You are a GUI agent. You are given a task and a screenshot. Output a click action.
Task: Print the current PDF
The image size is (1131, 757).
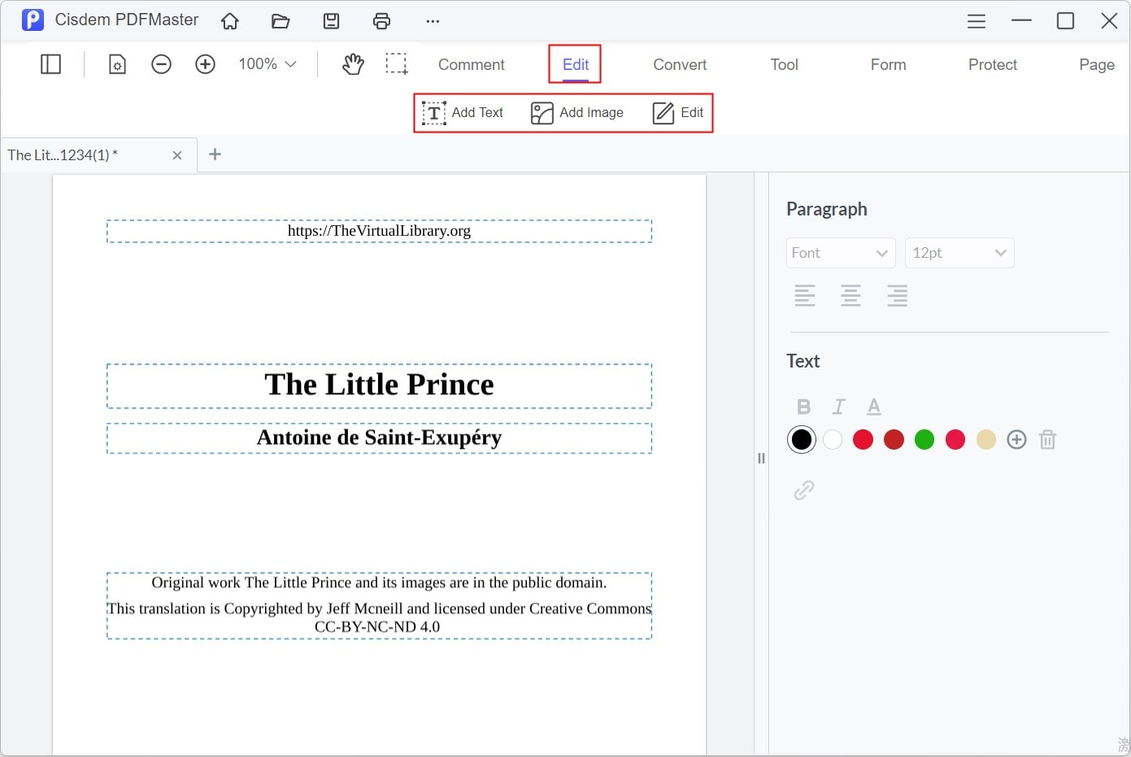tap(381, 20)
